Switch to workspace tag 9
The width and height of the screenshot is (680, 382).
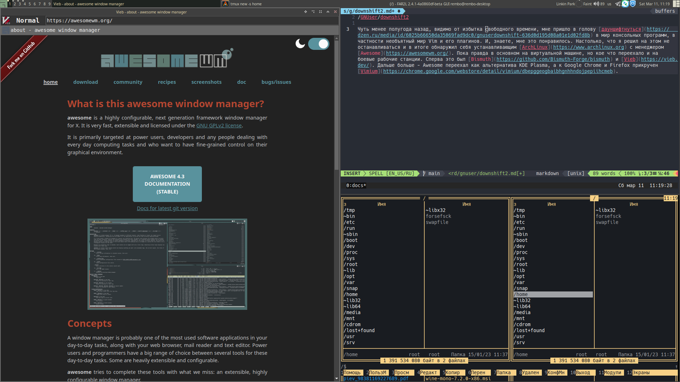pyautogui.click(x=50, y=3)
